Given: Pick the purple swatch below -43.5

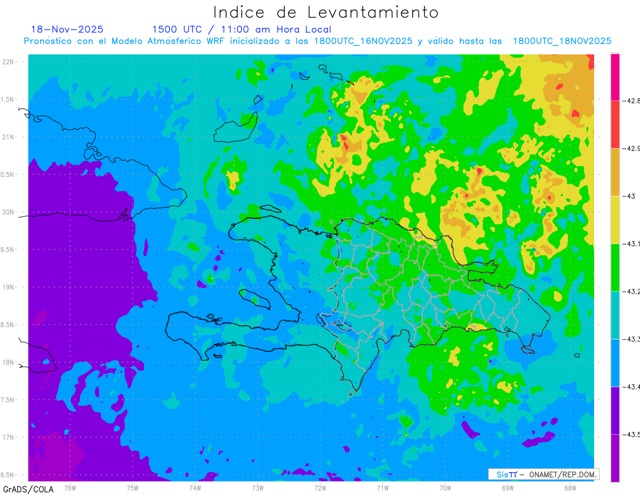Looking at the screenshot, I should pyautogui.click(x=615, y=458).
